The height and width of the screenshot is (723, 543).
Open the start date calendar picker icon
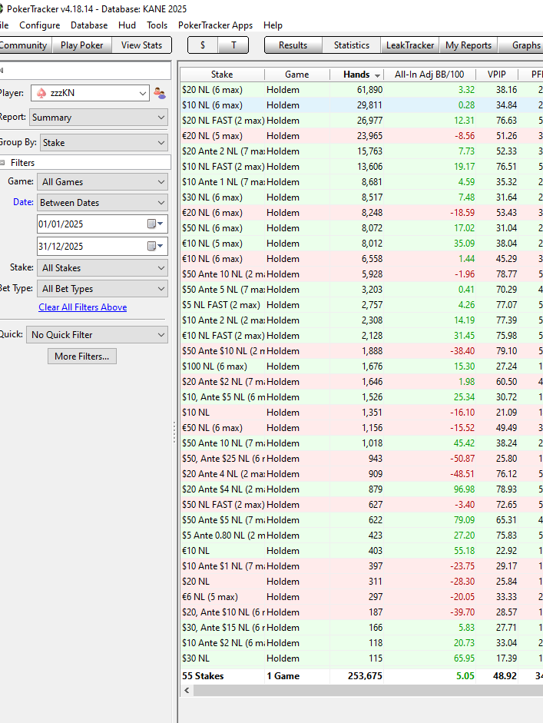[155, 224]
